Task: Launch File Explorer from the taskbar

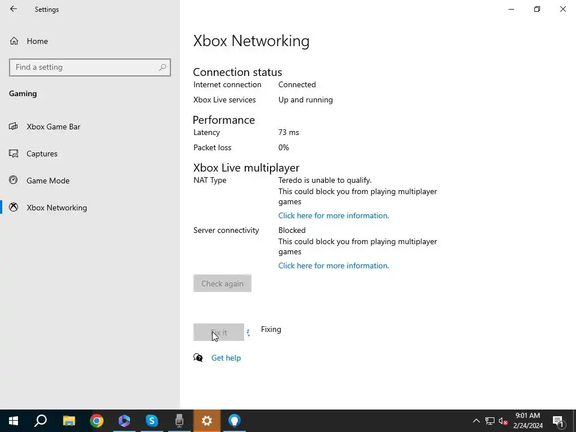Action: tap(69, 421)
